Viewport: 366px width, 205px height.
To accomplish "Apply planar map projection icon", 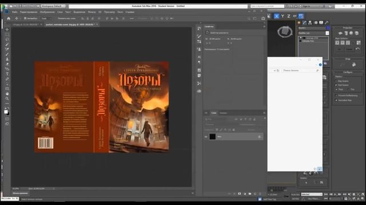I will 340,33.
